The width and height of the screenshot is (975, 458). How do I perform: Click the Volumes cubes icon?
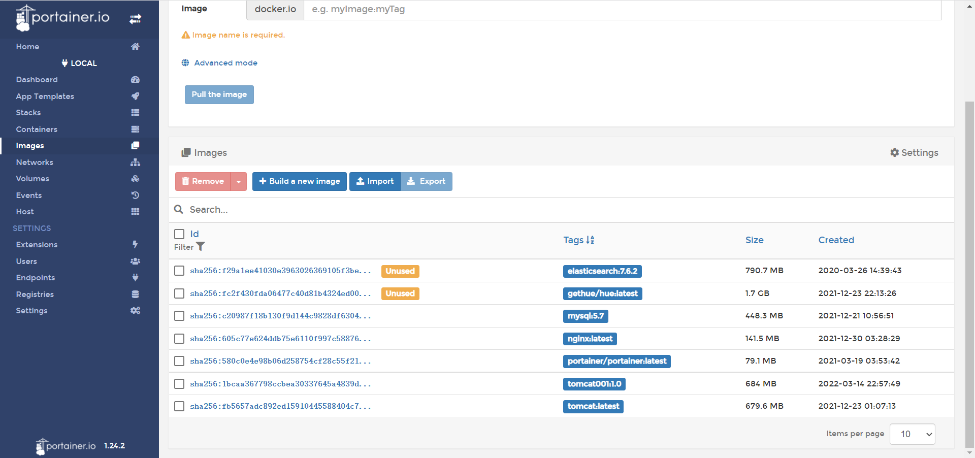point(135,179)
